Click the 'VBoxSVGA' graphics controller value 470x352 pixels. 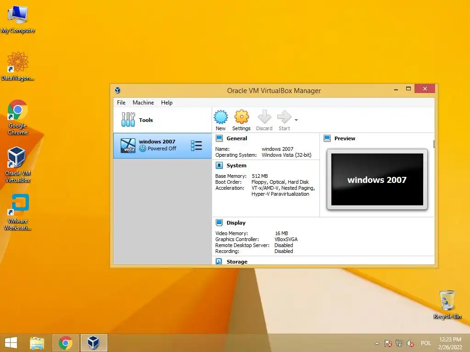286,239
